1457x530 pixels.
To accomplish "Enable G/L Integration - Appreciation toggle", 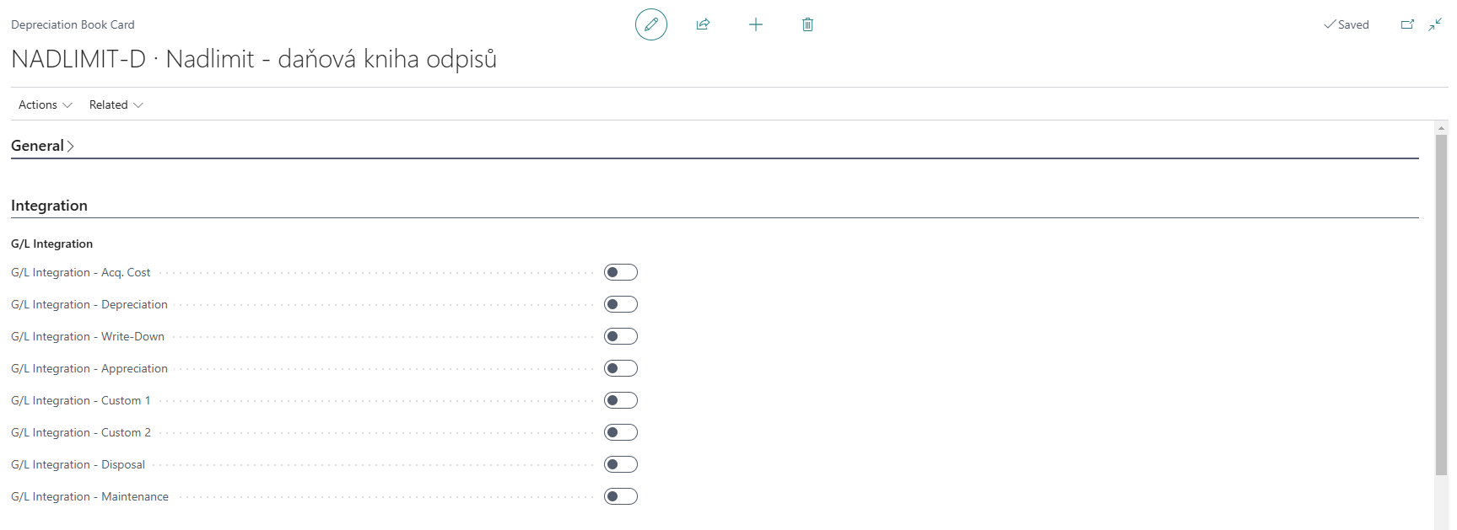I will click(621, 368).
